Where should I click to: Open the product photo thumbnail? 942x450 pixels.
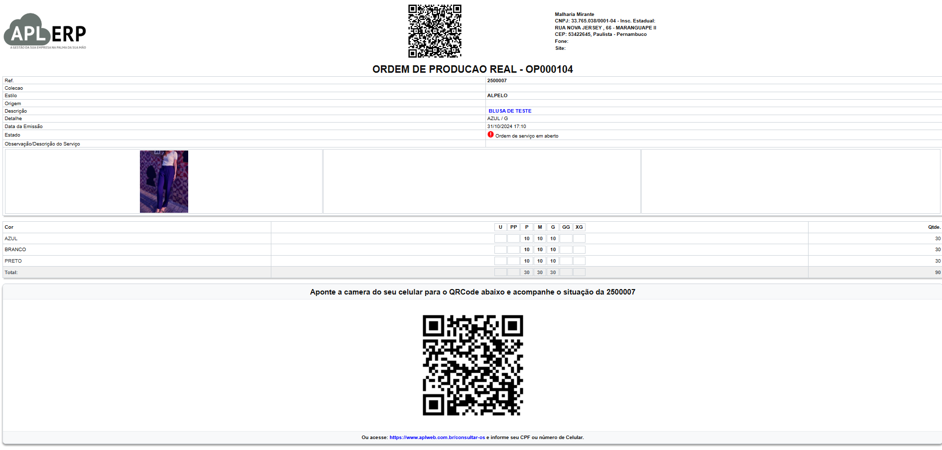[x=164, y=181]
